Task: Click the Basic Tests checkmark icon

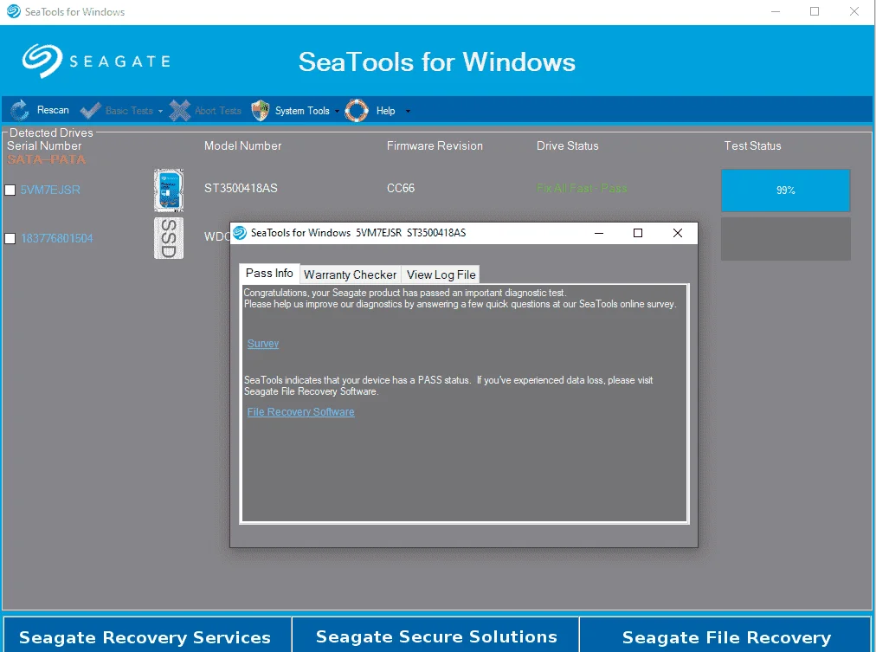Action: pyautogui.click(x=90, y=111)
